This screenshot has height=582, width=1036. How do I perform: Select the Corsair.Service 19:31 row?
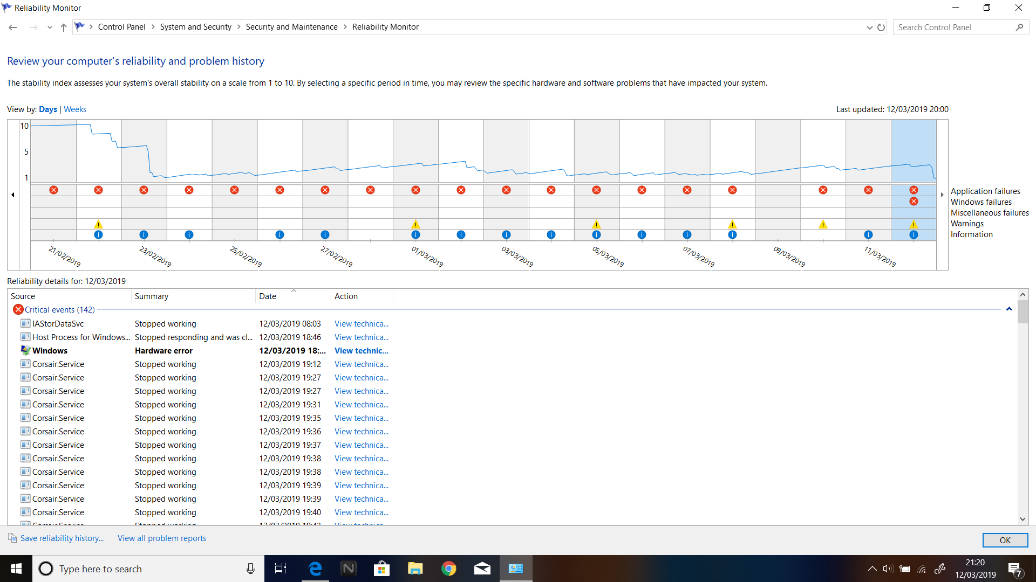coord(205,405)
